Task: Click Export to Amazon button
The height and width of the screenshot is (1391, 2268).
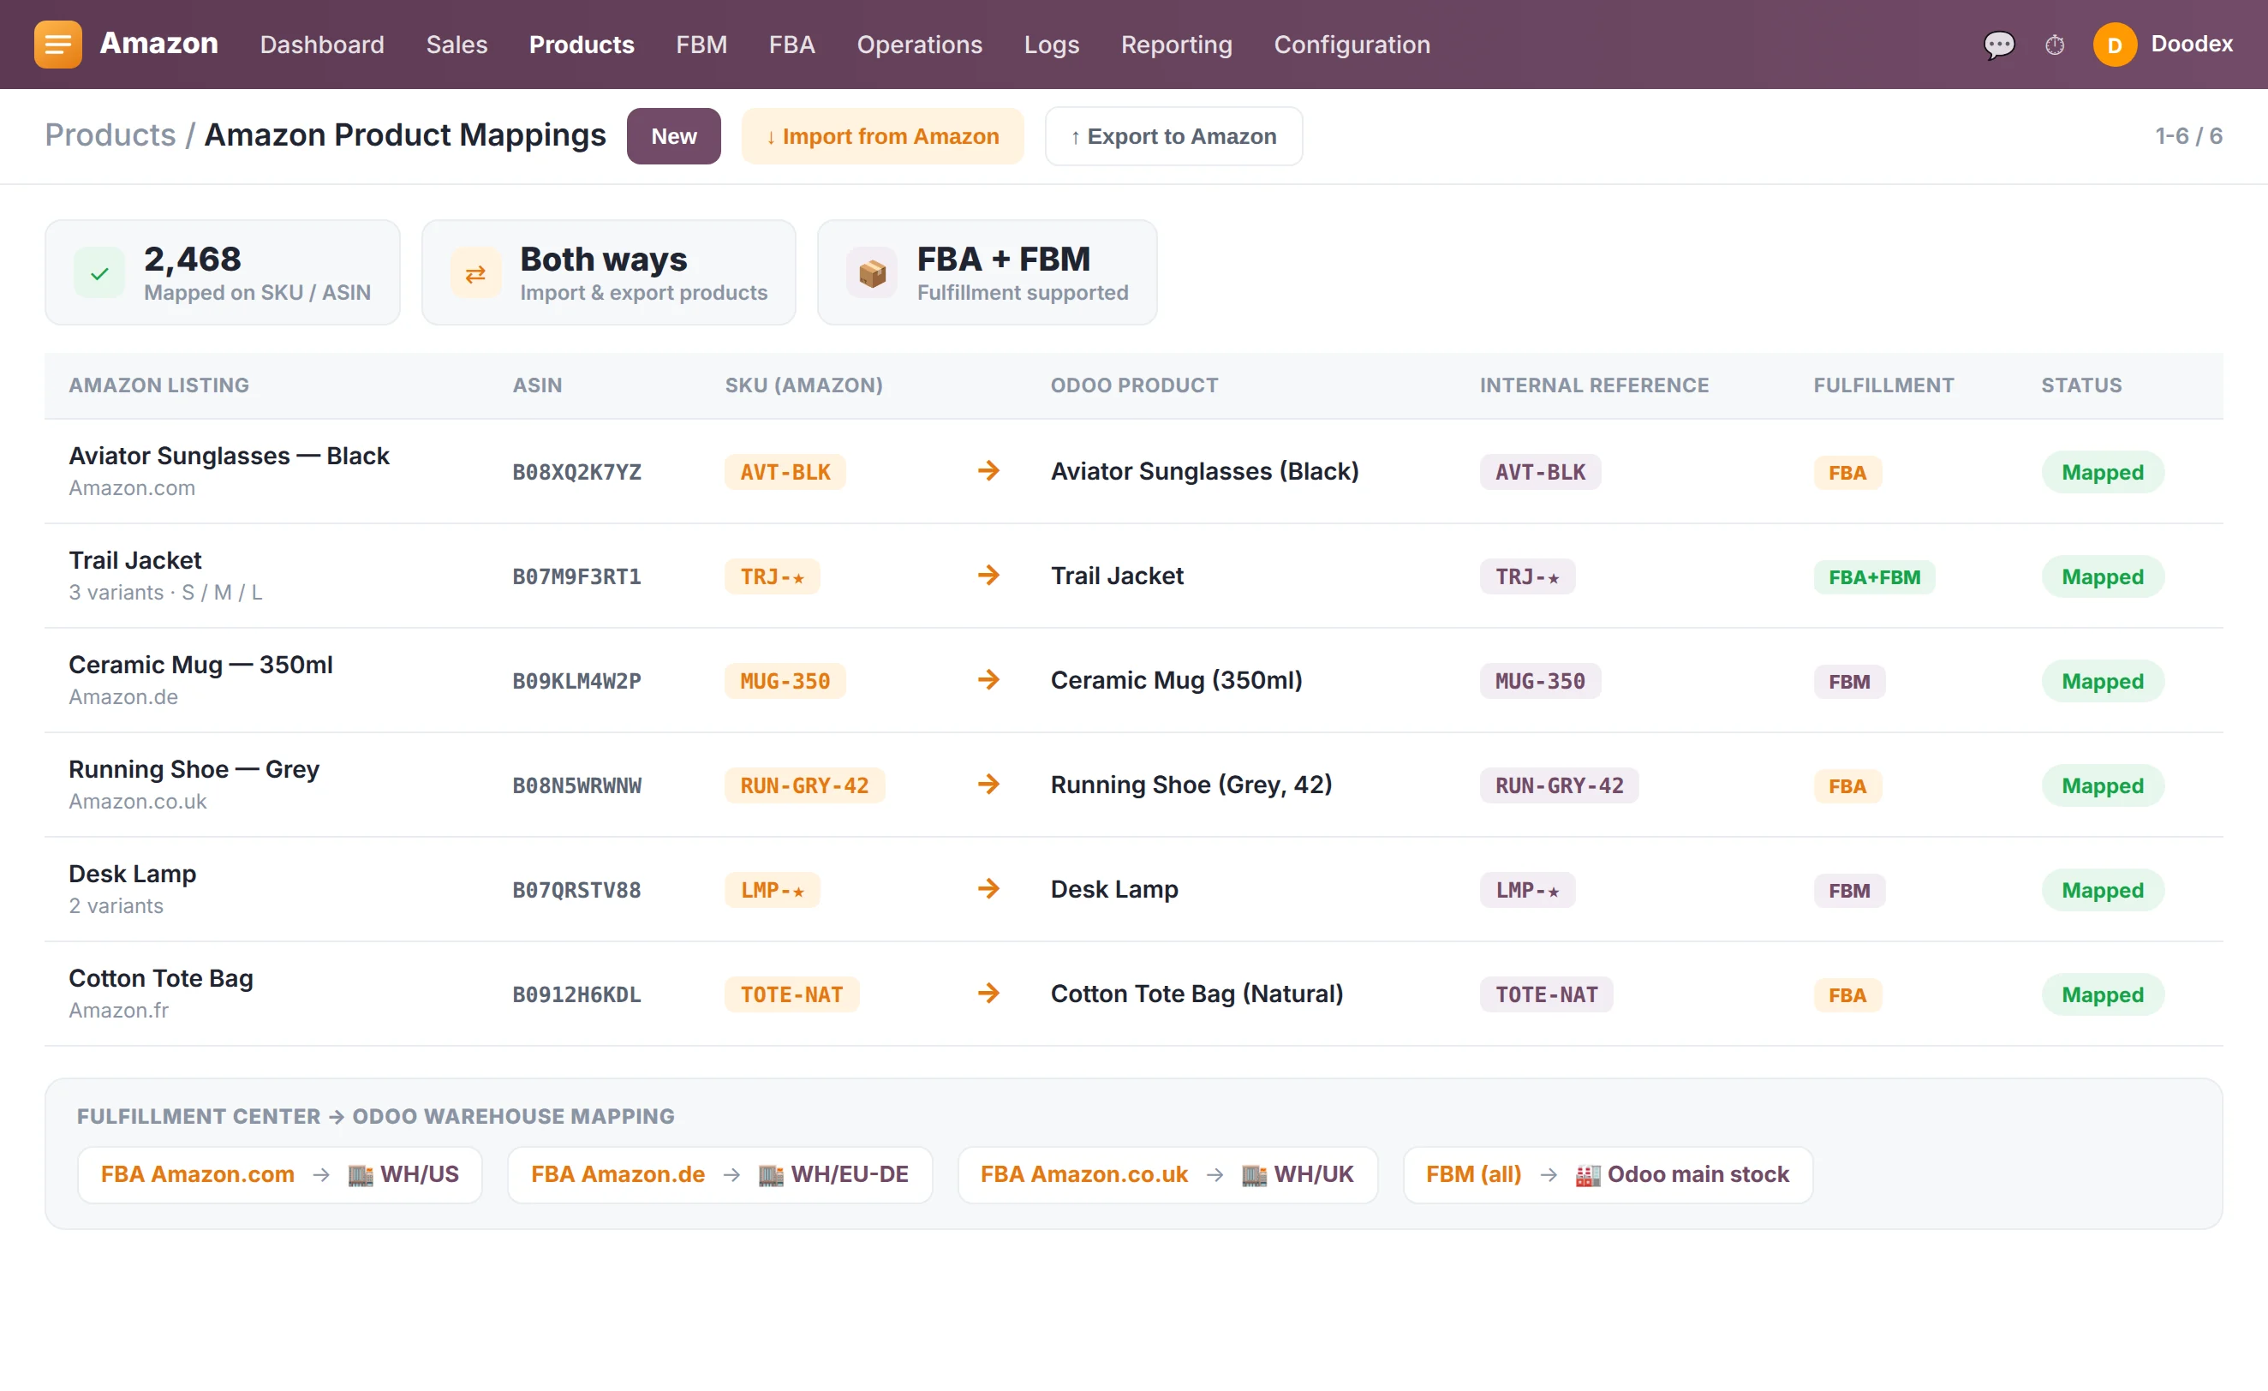Action: click(1173, 136)
